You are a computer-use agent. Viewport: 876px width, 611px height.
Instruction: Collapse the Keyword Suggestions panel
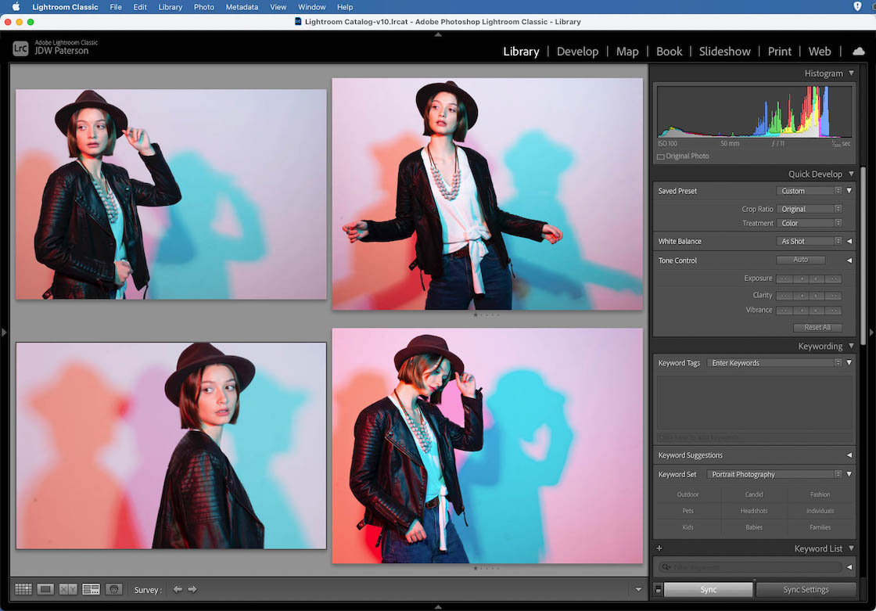click(848, 455)
